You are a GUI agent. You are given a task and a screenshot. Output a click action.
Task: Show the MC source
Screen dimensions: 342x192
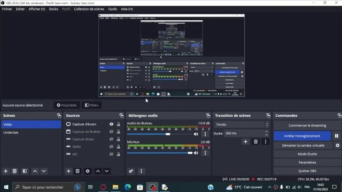pos(112,154)
